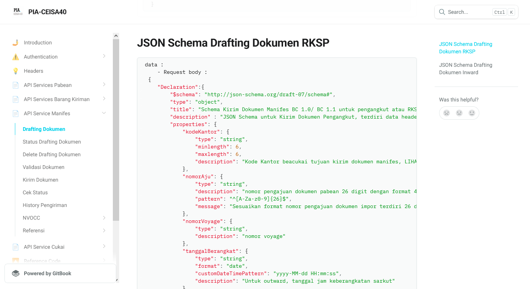Expand the Authentication section chevron

pos(104,56)
